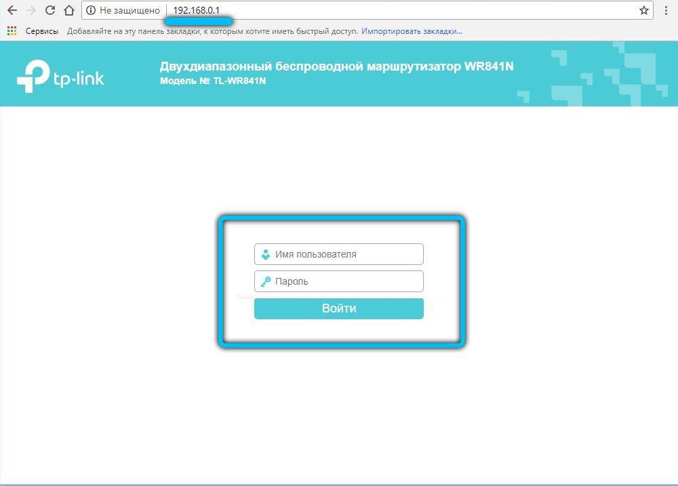The image size is (678, 486).
Task: Log in with the Войти button
Action: tap(339, 308)
